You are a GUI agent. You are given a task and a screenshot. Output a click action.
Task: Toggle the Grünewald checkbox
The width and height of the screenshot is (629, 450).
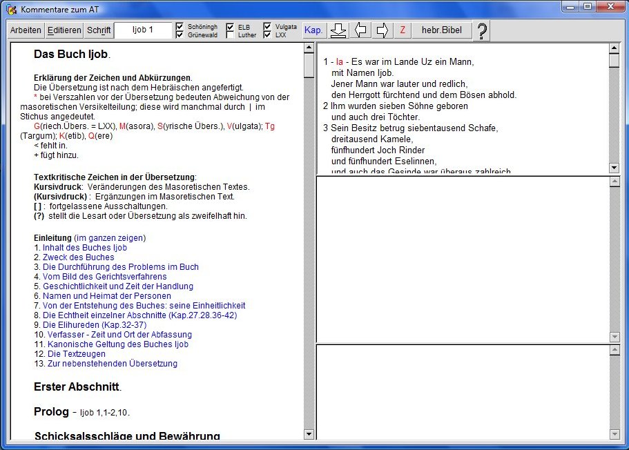tap(180, 35)
